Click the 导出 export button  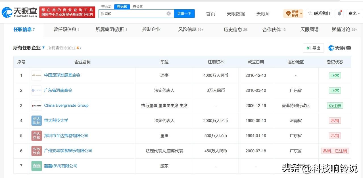[313, 48]
